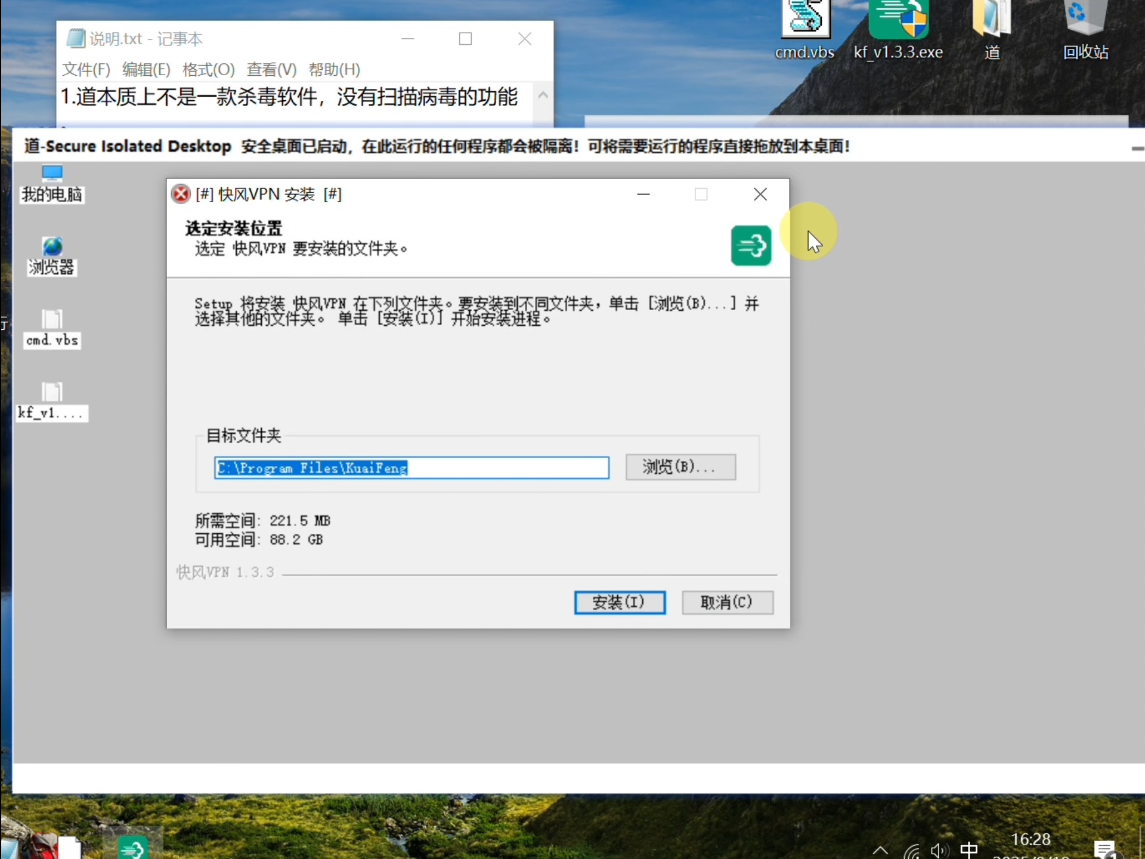Click the 安装(I) install button
This screenshot has height=859, width=1145.
tap(620, 602)
